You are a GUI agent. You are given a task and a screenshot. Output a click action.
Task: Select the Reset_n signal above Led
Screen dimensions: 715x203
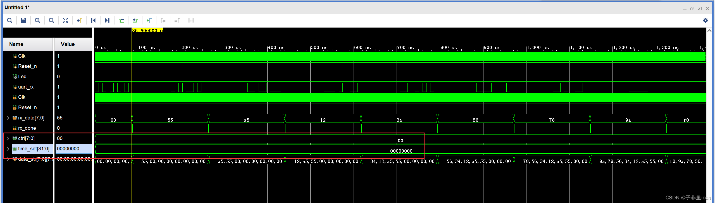(27, 66)
